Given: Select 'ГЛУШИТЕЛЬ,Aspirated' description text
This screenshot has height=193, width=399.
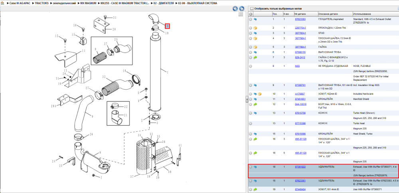Looking at the screenshot, I should click(331, 19).
